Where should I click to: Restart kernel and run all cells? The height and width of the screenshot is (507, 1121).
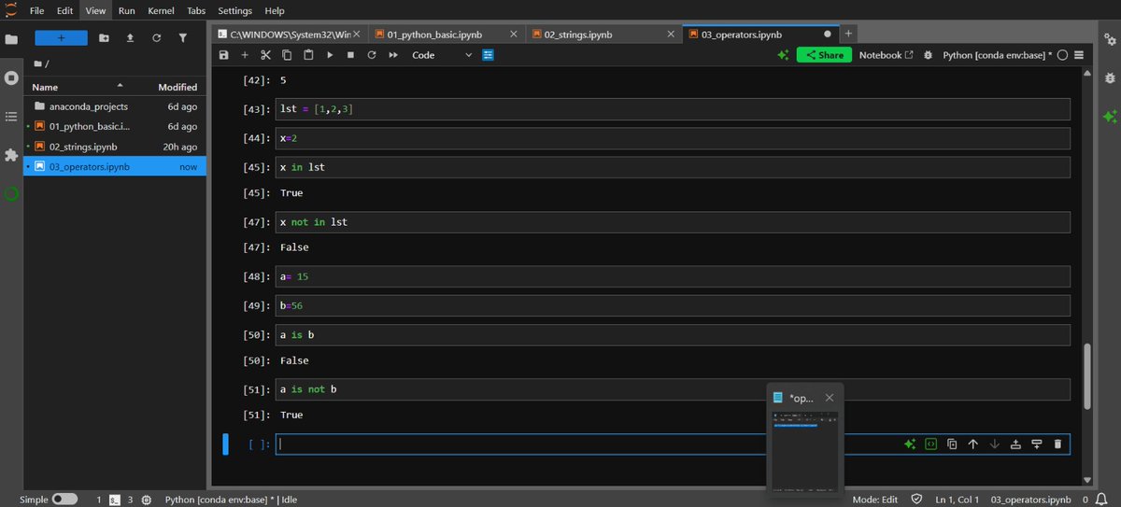[393, 55]
